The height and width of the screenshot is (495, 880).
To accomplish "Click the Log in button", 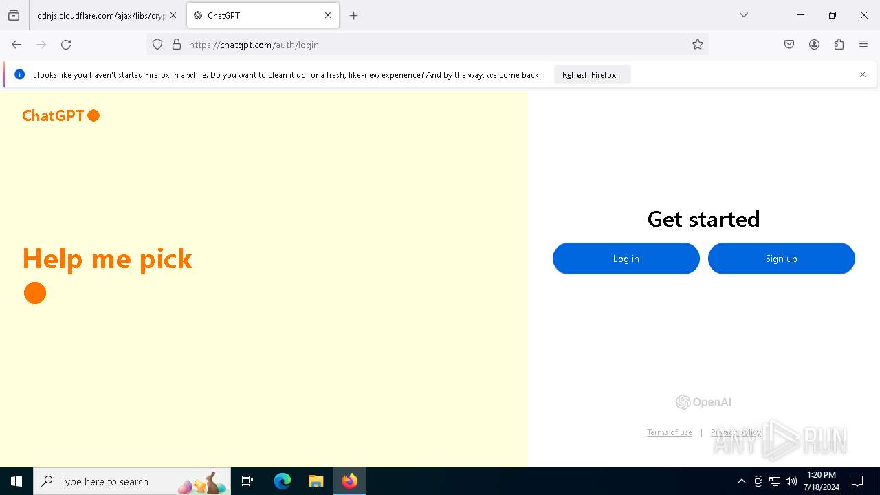I will [x=626, y=258].
